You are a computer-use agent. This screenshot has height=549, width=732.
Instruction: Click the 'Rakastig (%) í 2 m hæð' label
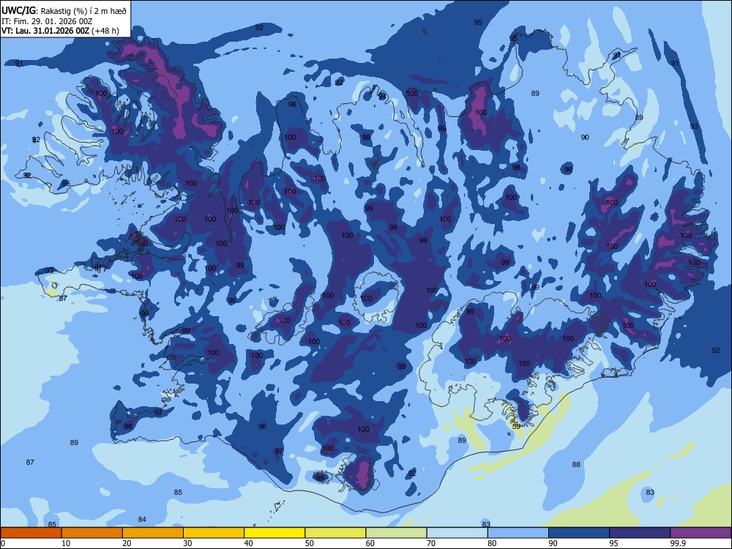click(x=83, y=10)
